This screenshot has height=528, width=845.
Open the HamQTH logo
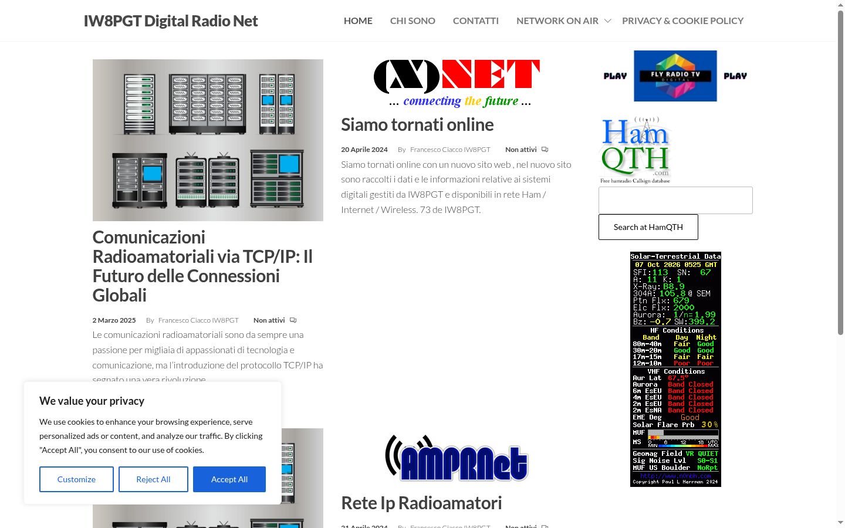point(636,150)
